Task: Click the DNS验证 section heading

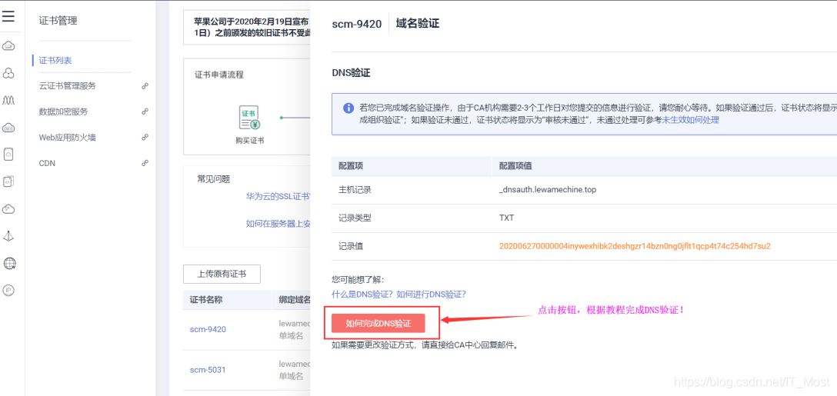Action: pos(351,73)
